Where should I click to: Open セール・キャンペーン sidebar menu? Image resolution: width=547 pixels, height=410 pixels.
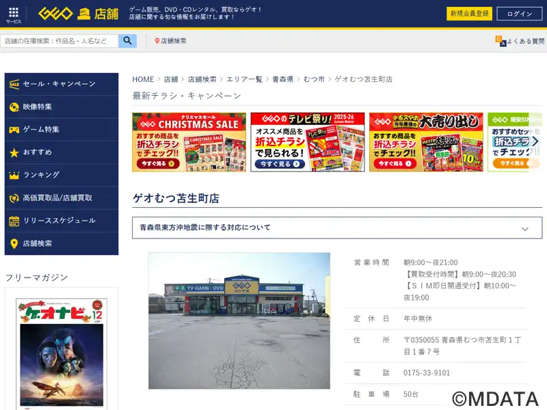pos(62,84)
